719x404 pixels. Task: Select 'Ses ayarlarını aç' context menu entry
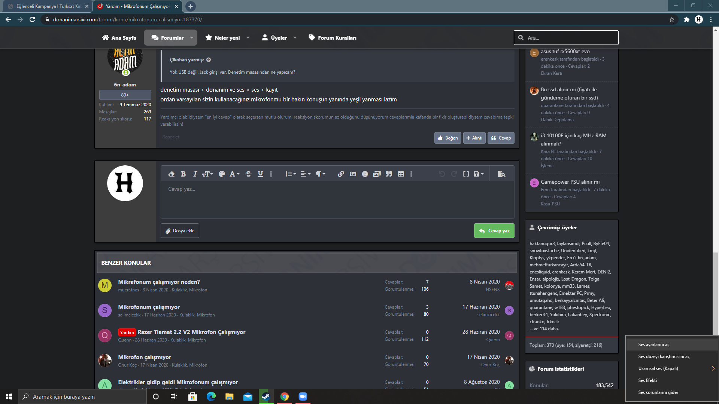click(x=654, y=345)
